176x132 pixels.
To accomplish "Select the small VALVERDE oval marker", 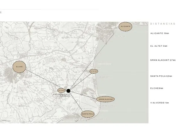I will [x=61, y=91].
